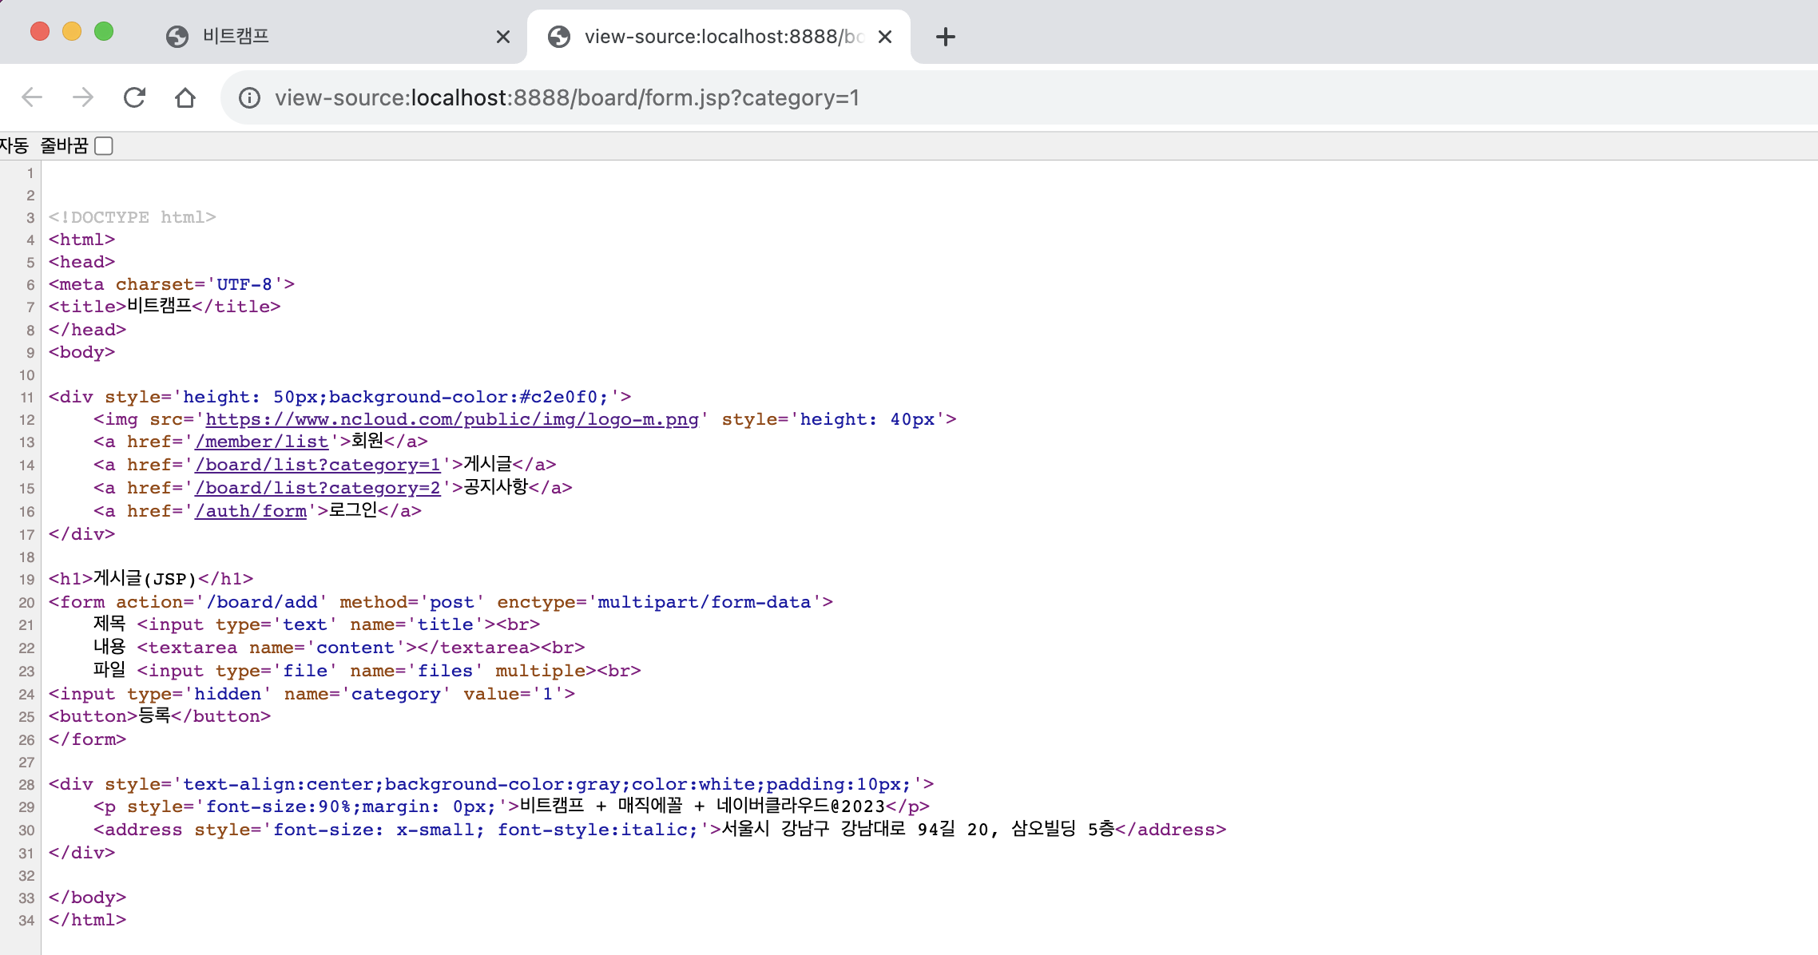Open site information icon in address bar
1818x955 pixels.
(x=250, y=97)
